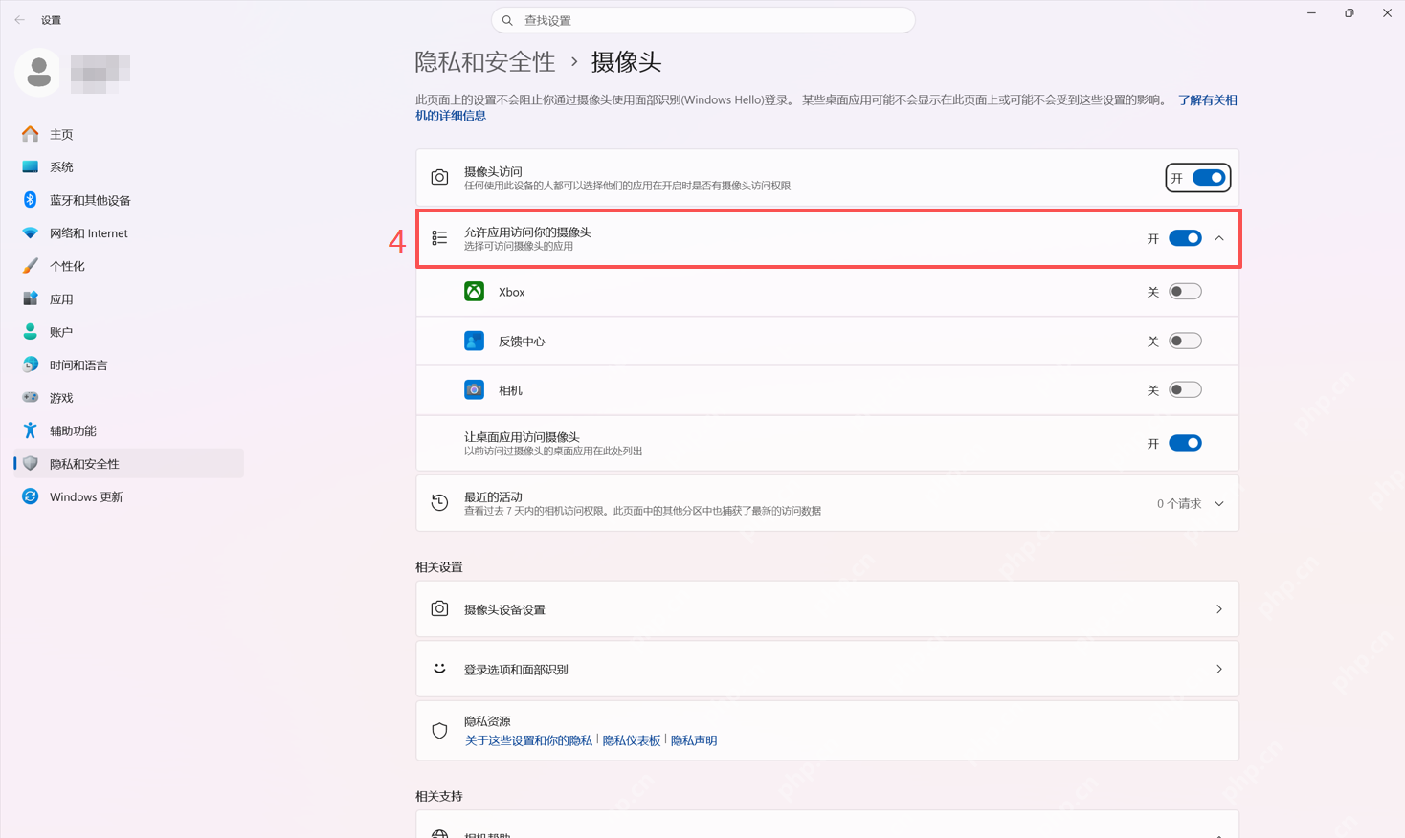Viewport: 1405px width, 838px height.
Task: Click the 网络和 Internet Wi-Fi icon
Action: click(31, 232)
